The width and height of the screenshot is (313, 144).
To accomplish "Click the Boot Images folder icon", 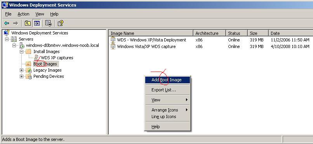I will (29, 64).
